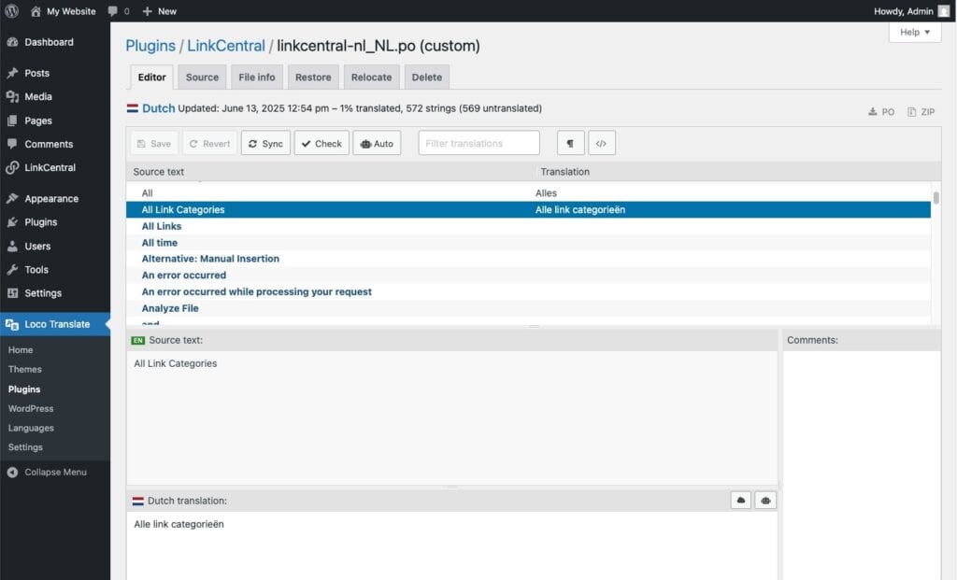Viewport: 957px width, 580px height.
Task: Focus the Filter translations field
Action: click(479, 143)
